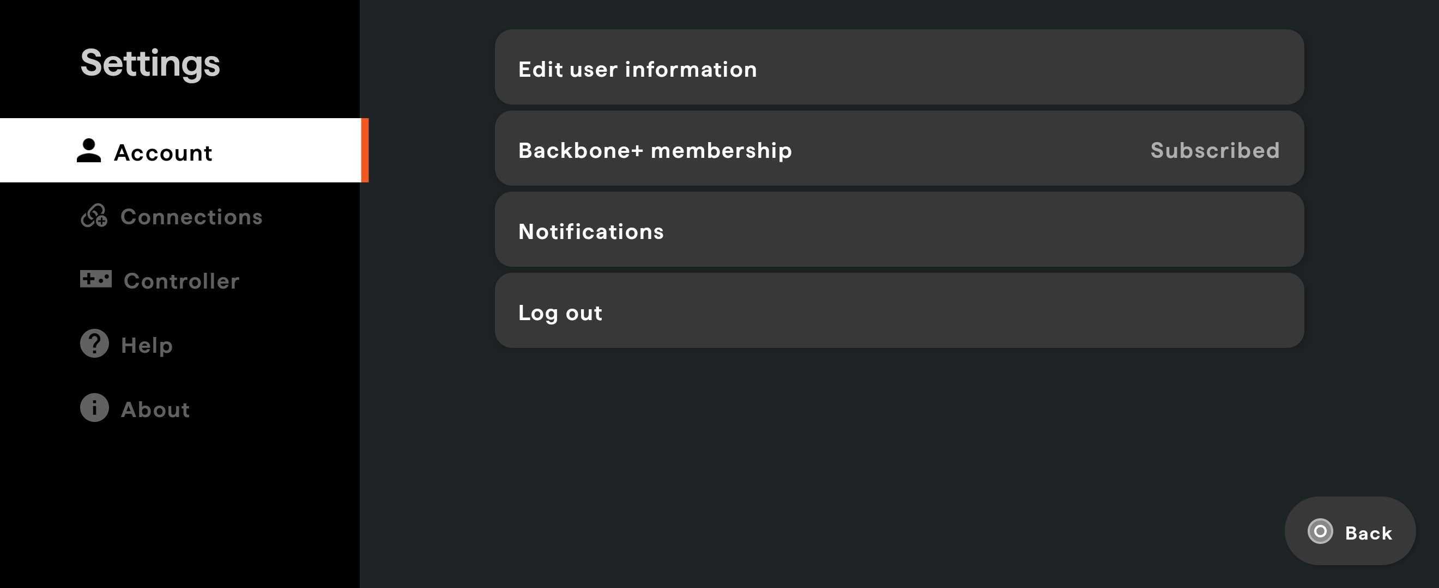Click Log out

coord(899,311)
